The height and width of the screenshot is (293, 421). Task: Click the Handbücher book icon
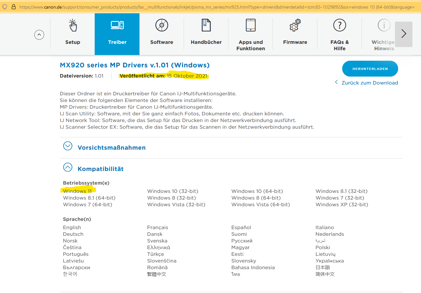pyautogui.click(x=206, y=25)
